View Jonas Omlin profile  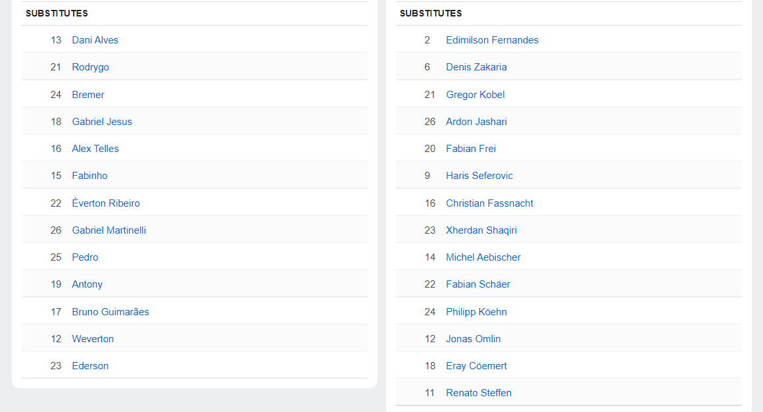click(473, 339)
